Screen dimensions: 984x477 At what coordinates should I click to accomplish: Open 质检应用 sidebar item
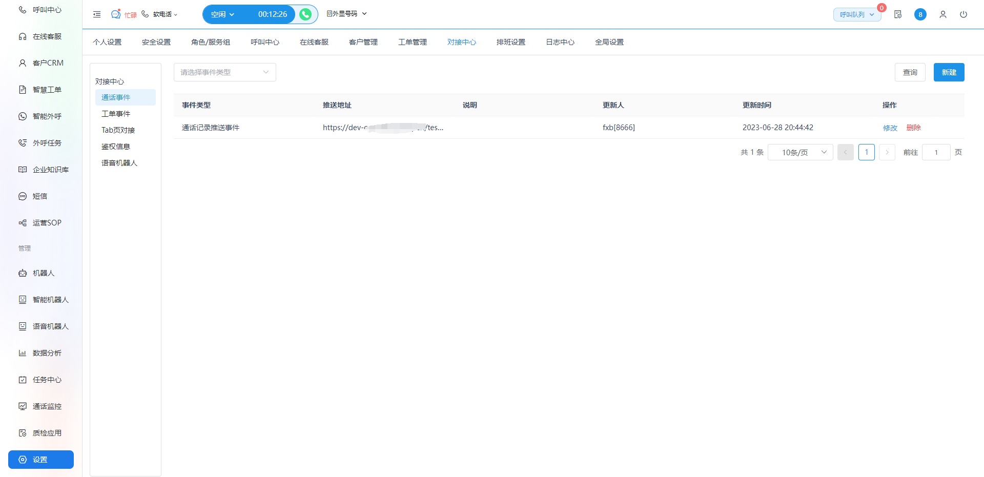(x=41, y=433)
